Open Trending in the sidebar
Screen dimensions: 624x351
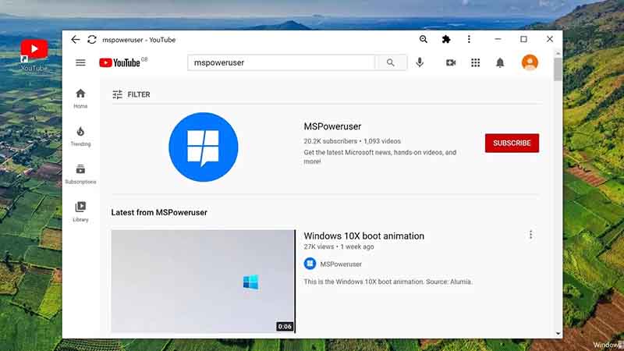point(80,136)
